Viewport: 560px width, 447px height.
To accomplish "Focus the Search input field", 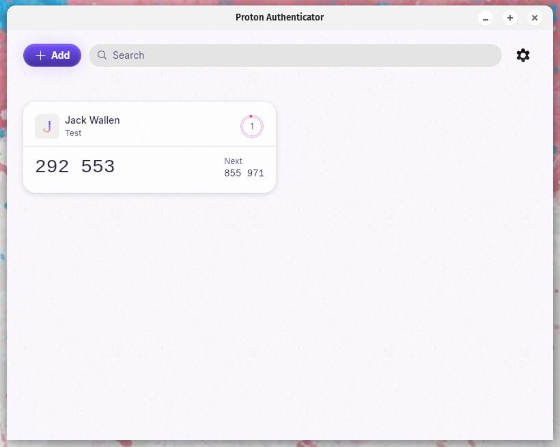I will [x=295, y=55].
